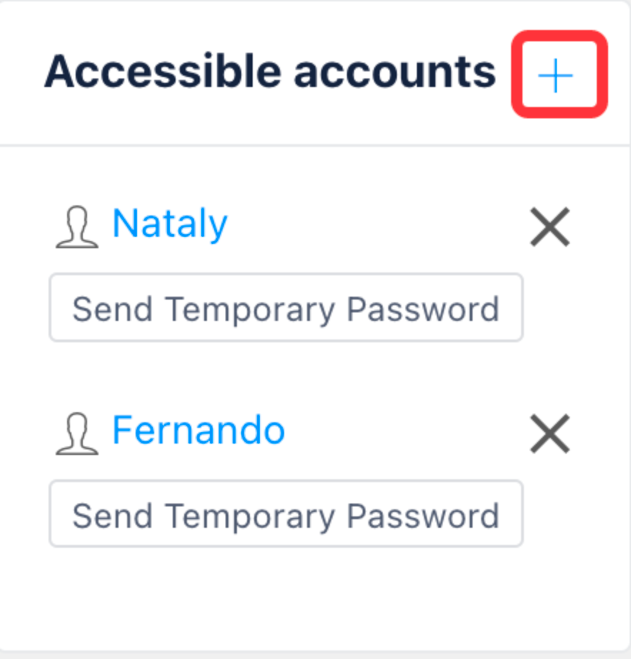The image size is (631, 659).
Task: Remove Fernando from accessible accounts
Action: tap(550, 434)
